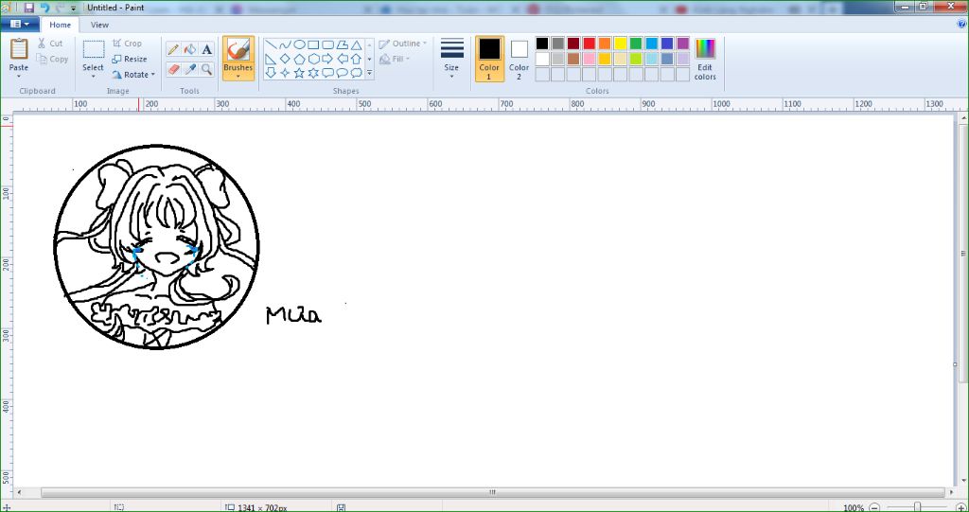Choose the Diamond shape

point(284,59)
